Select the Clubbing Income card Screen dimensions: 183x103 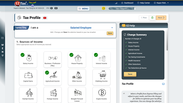point(101,77)
